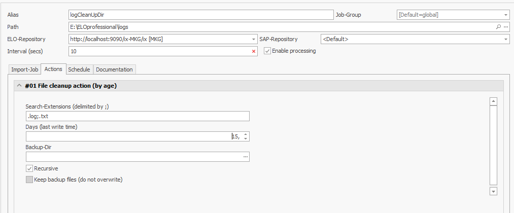Screen dimensions: 514x213
Task: Expand the ELO-Repository dropdown list
Action: [254, 39]
